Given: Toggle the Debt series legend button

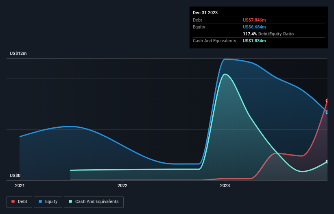Looking at the screenshot, I should point(19,202).
